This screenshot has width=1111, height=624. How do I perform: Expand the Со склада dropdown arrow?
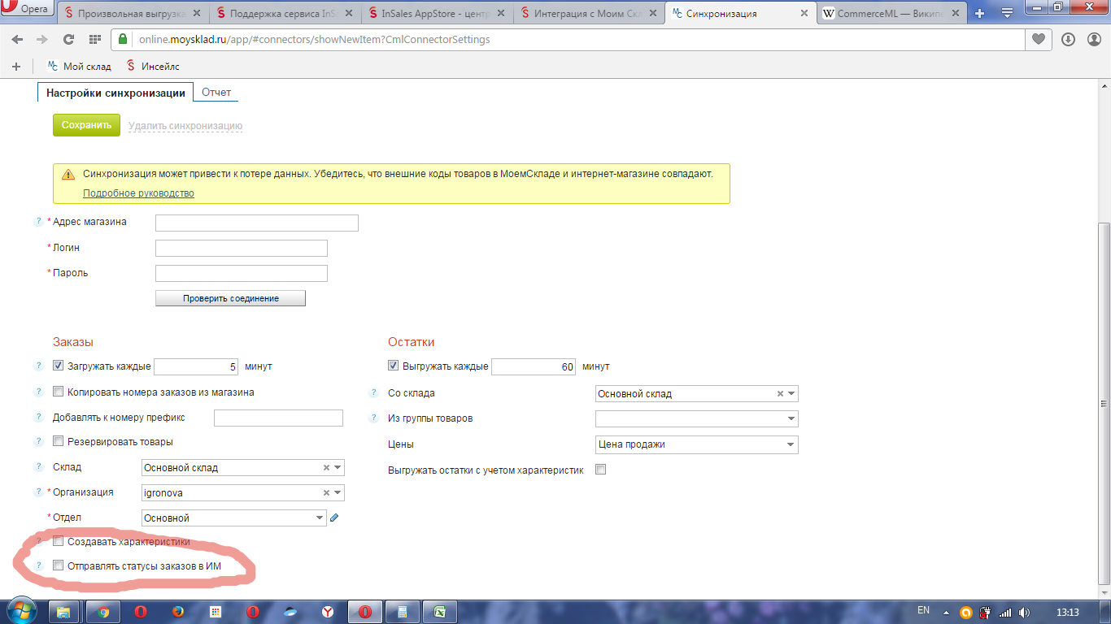(792, 394)
